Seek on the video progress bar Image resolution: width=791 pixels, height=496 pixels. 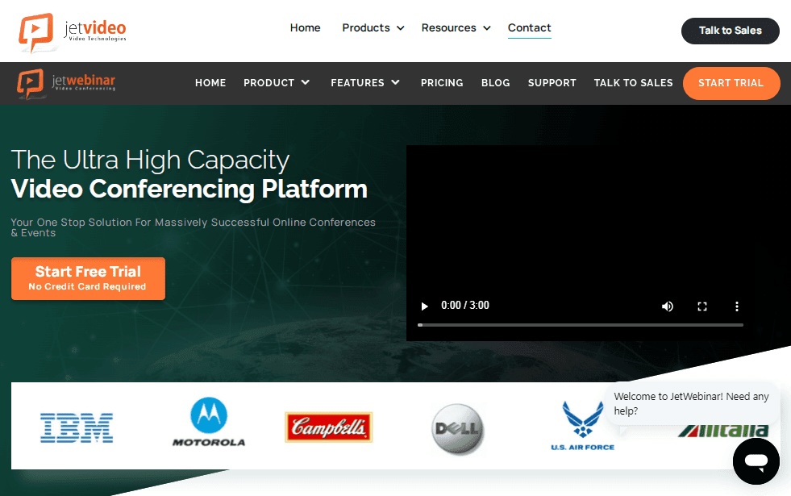(x=580, y=325)
